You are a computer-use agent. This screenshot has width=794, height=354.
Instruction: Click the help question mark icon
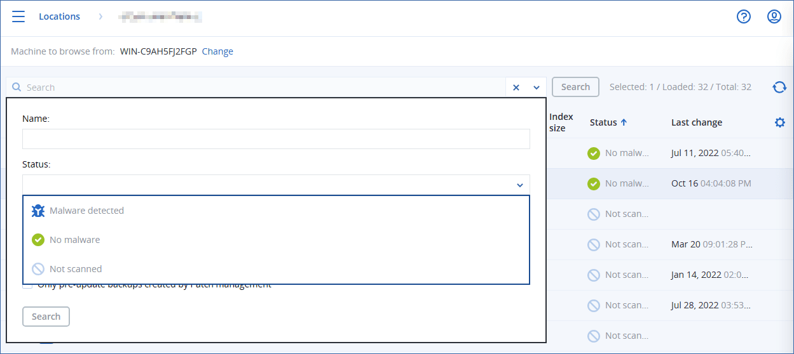(x=744, y=16)
